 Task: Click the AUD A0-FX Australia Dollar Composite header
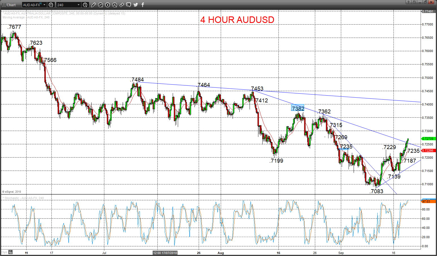pyautogui.click(x=64, y=13)
